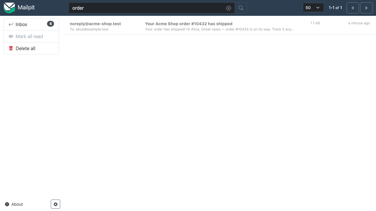Image resolution: width=376 pixels, height=211 pixels.
Task: Click recipient line To: alice@example.test
Action: tap(89, 29)
